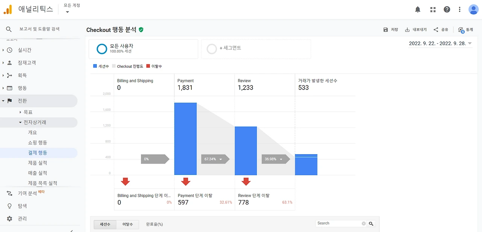Screen dimensions: 482x232
Task: Open the three-dot more options menu
Action: tap(460, 9)
